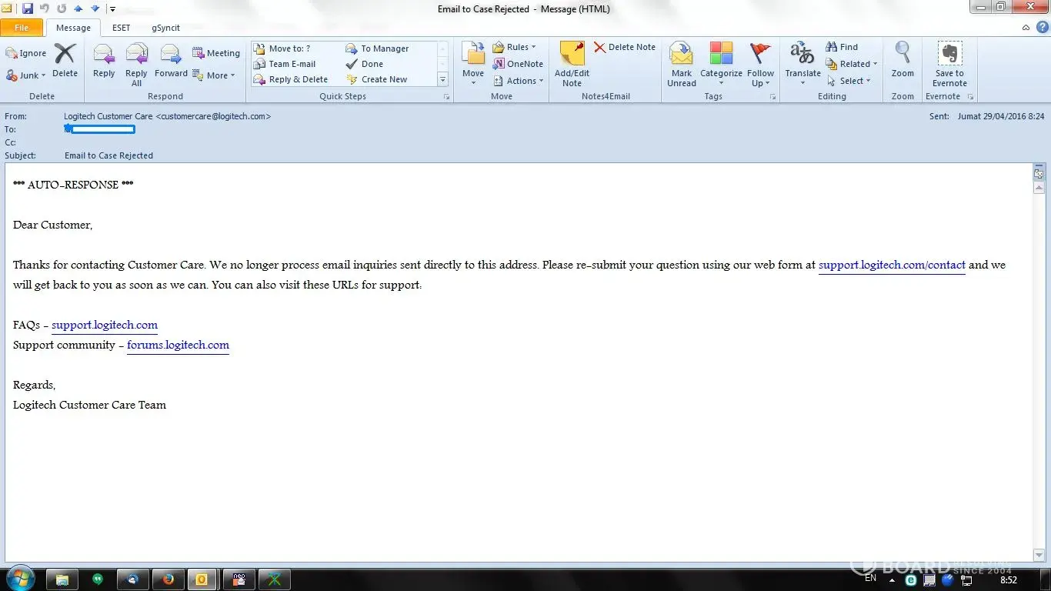
Task: Click the Reply All icon
Action: [x=136, y=64]
